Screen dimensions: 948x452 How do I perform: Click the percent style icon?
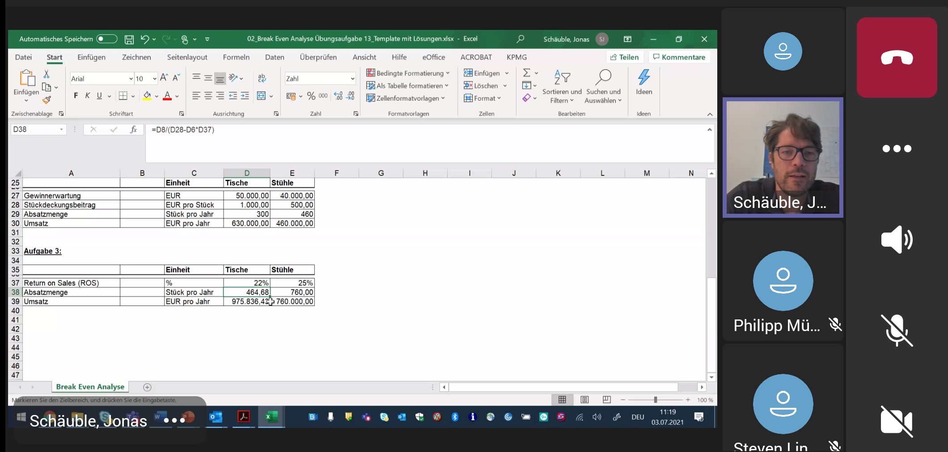click(311, 96)
